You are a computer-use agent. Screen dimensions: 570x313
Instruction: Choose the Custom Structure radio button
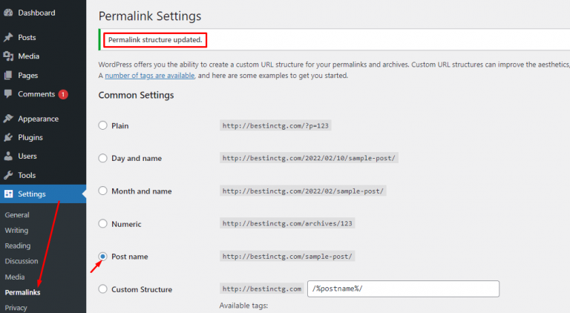tap(103, 289)
